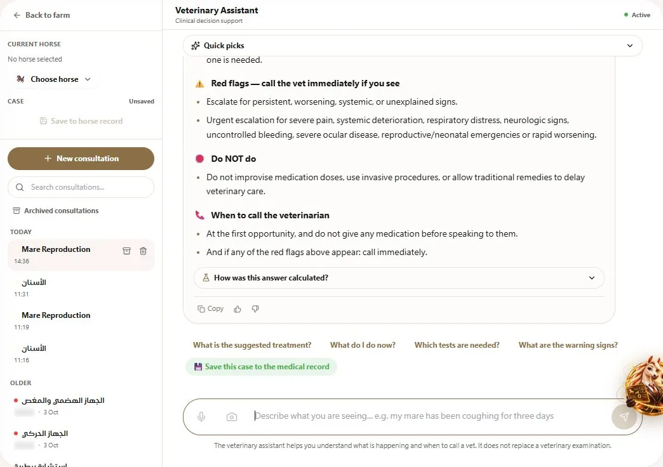Viewport: 663px width, 467px height.
Task: Send the message with the paper plane button
Action: (624, 417)
